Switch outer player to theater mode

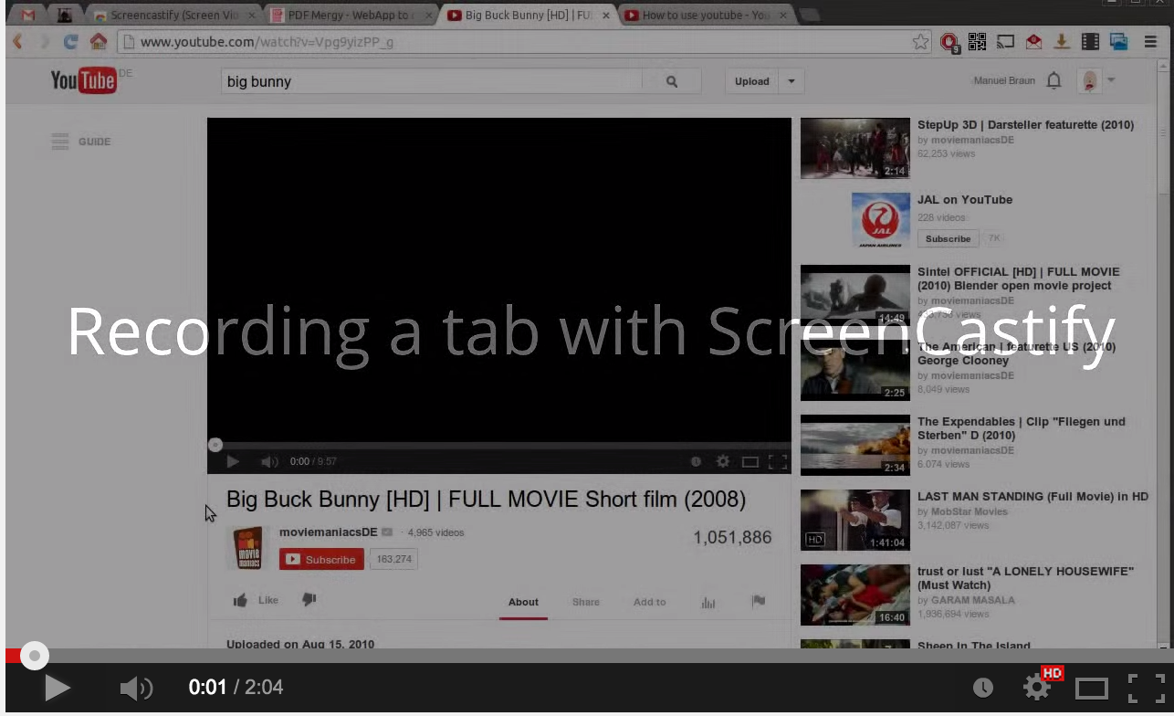[1091, 688]
